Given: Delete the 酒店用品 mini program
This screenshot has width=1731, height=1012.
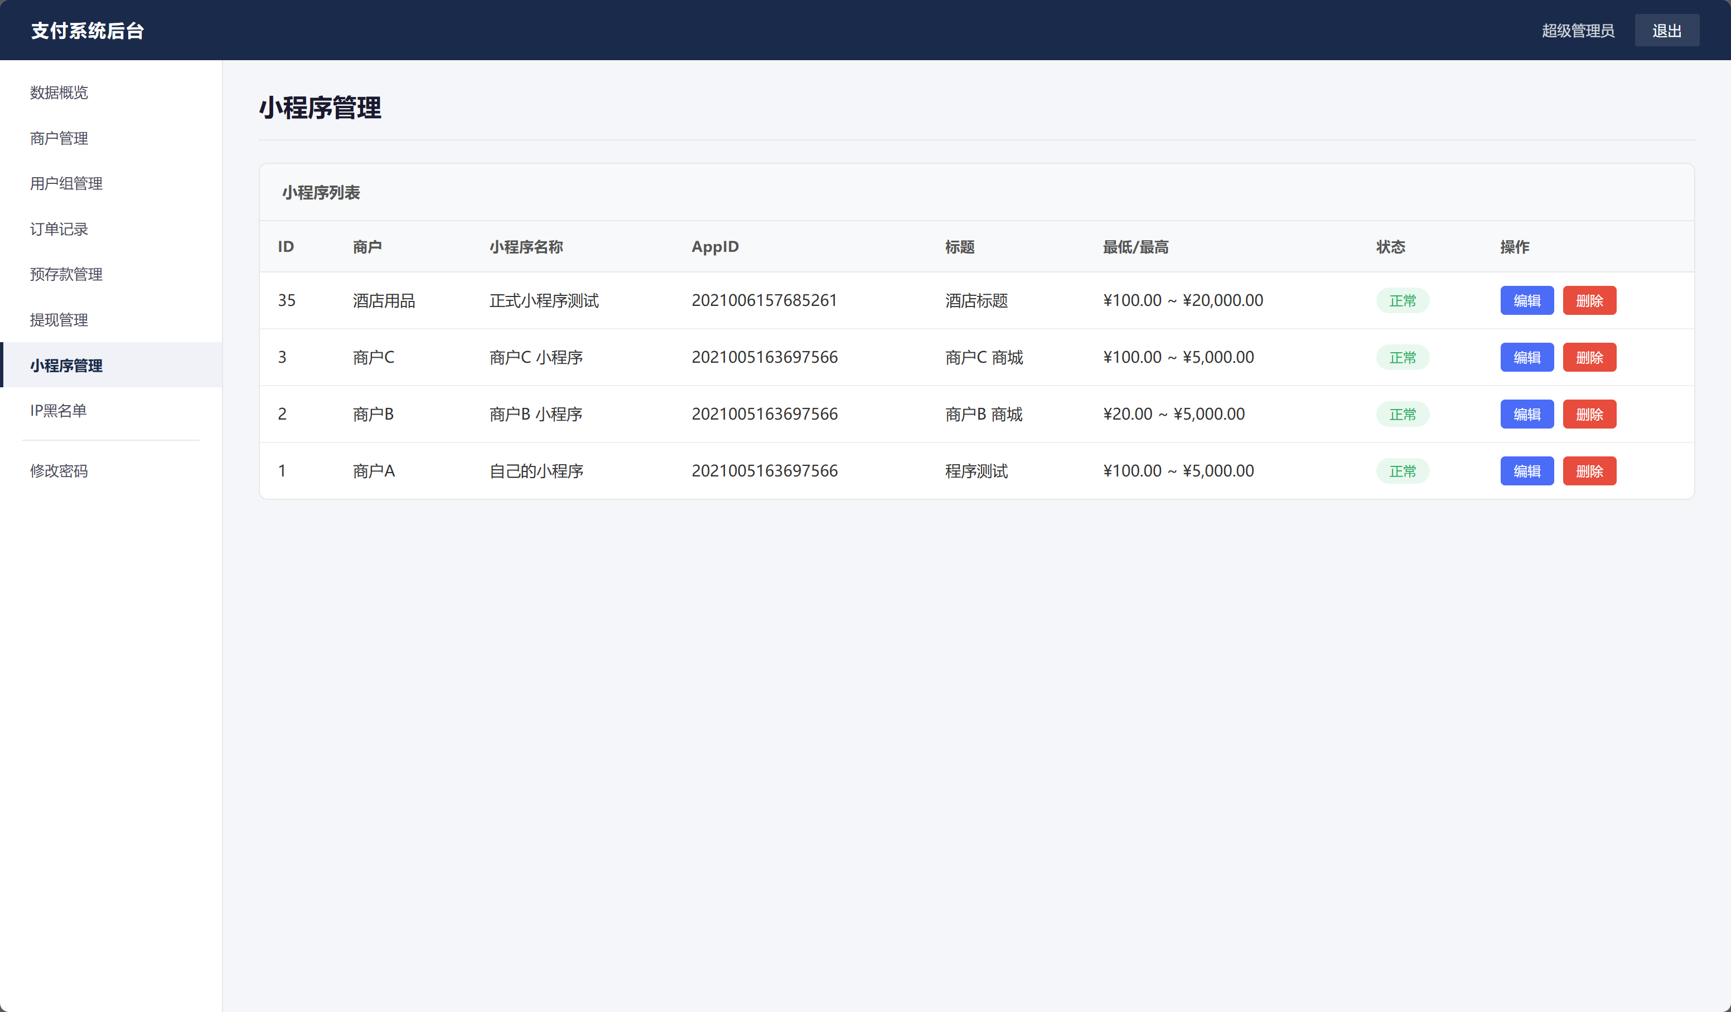Looking at the screenshot, I should [x=1589, y=300].
